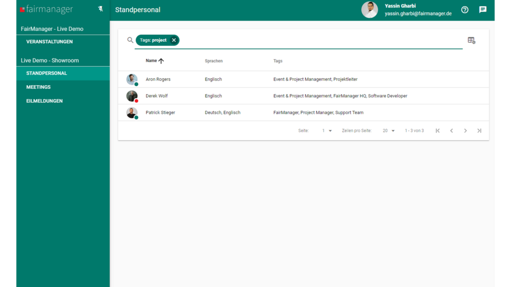Click the fairmanager logo

coord(46,9)
